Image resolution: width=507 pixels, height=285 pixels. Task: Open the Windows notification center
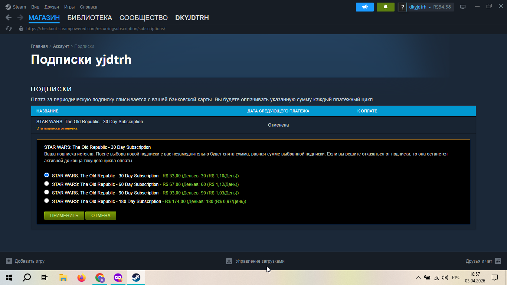click(x=495, y=278)
